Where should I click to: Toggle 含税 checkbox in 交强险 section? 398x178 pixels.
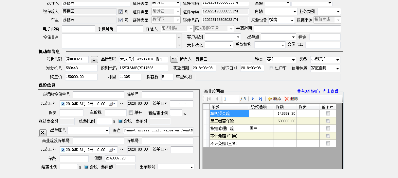tap(120, 121)
